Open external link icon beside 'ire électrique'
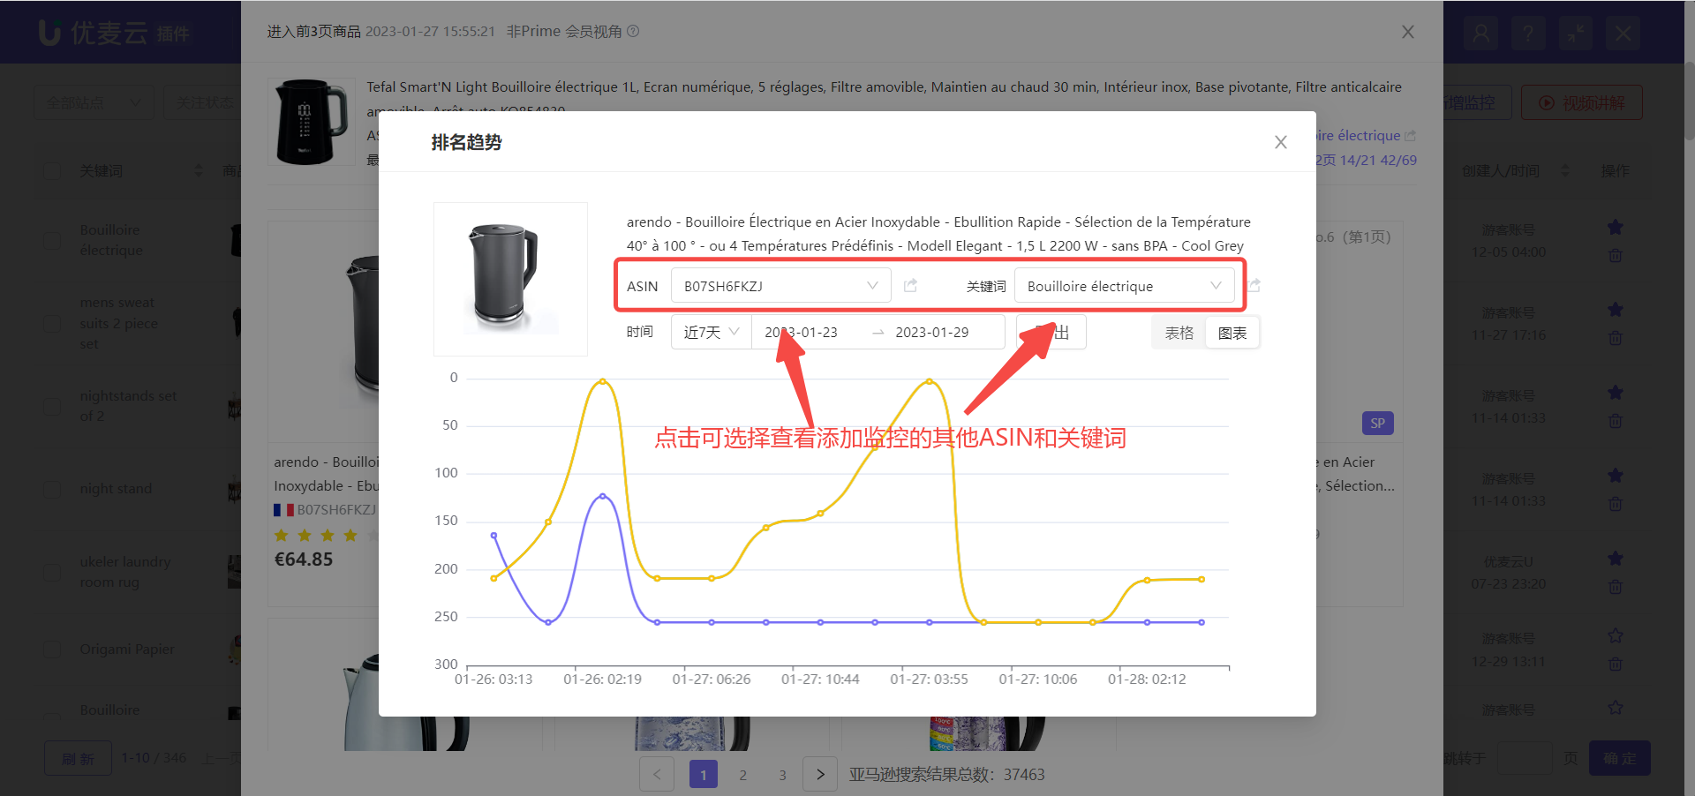1695x796 pixels. click(1410, 136)
